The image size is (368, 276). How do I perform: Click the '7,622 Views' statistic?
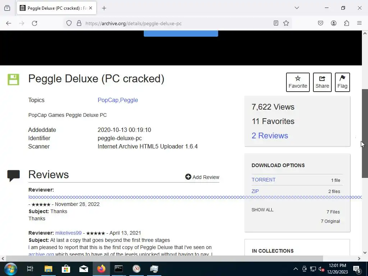point(273,107)
